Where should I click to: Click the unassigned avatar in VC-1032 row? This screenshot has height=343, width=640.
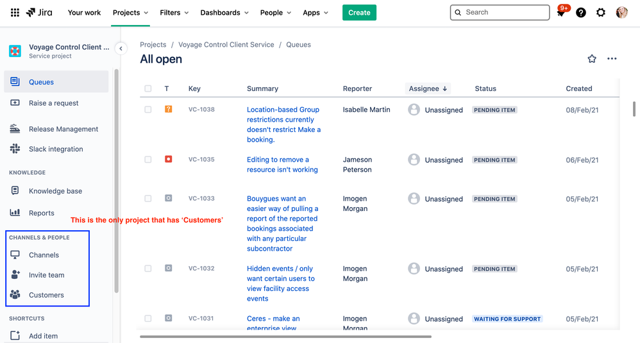point(414,269)
